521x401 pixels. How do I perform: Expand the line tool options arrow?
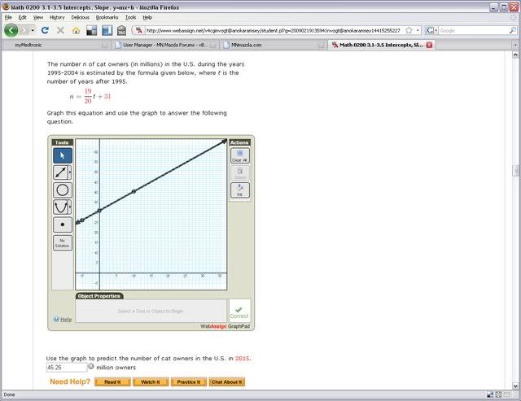click(x=72, y=172)
